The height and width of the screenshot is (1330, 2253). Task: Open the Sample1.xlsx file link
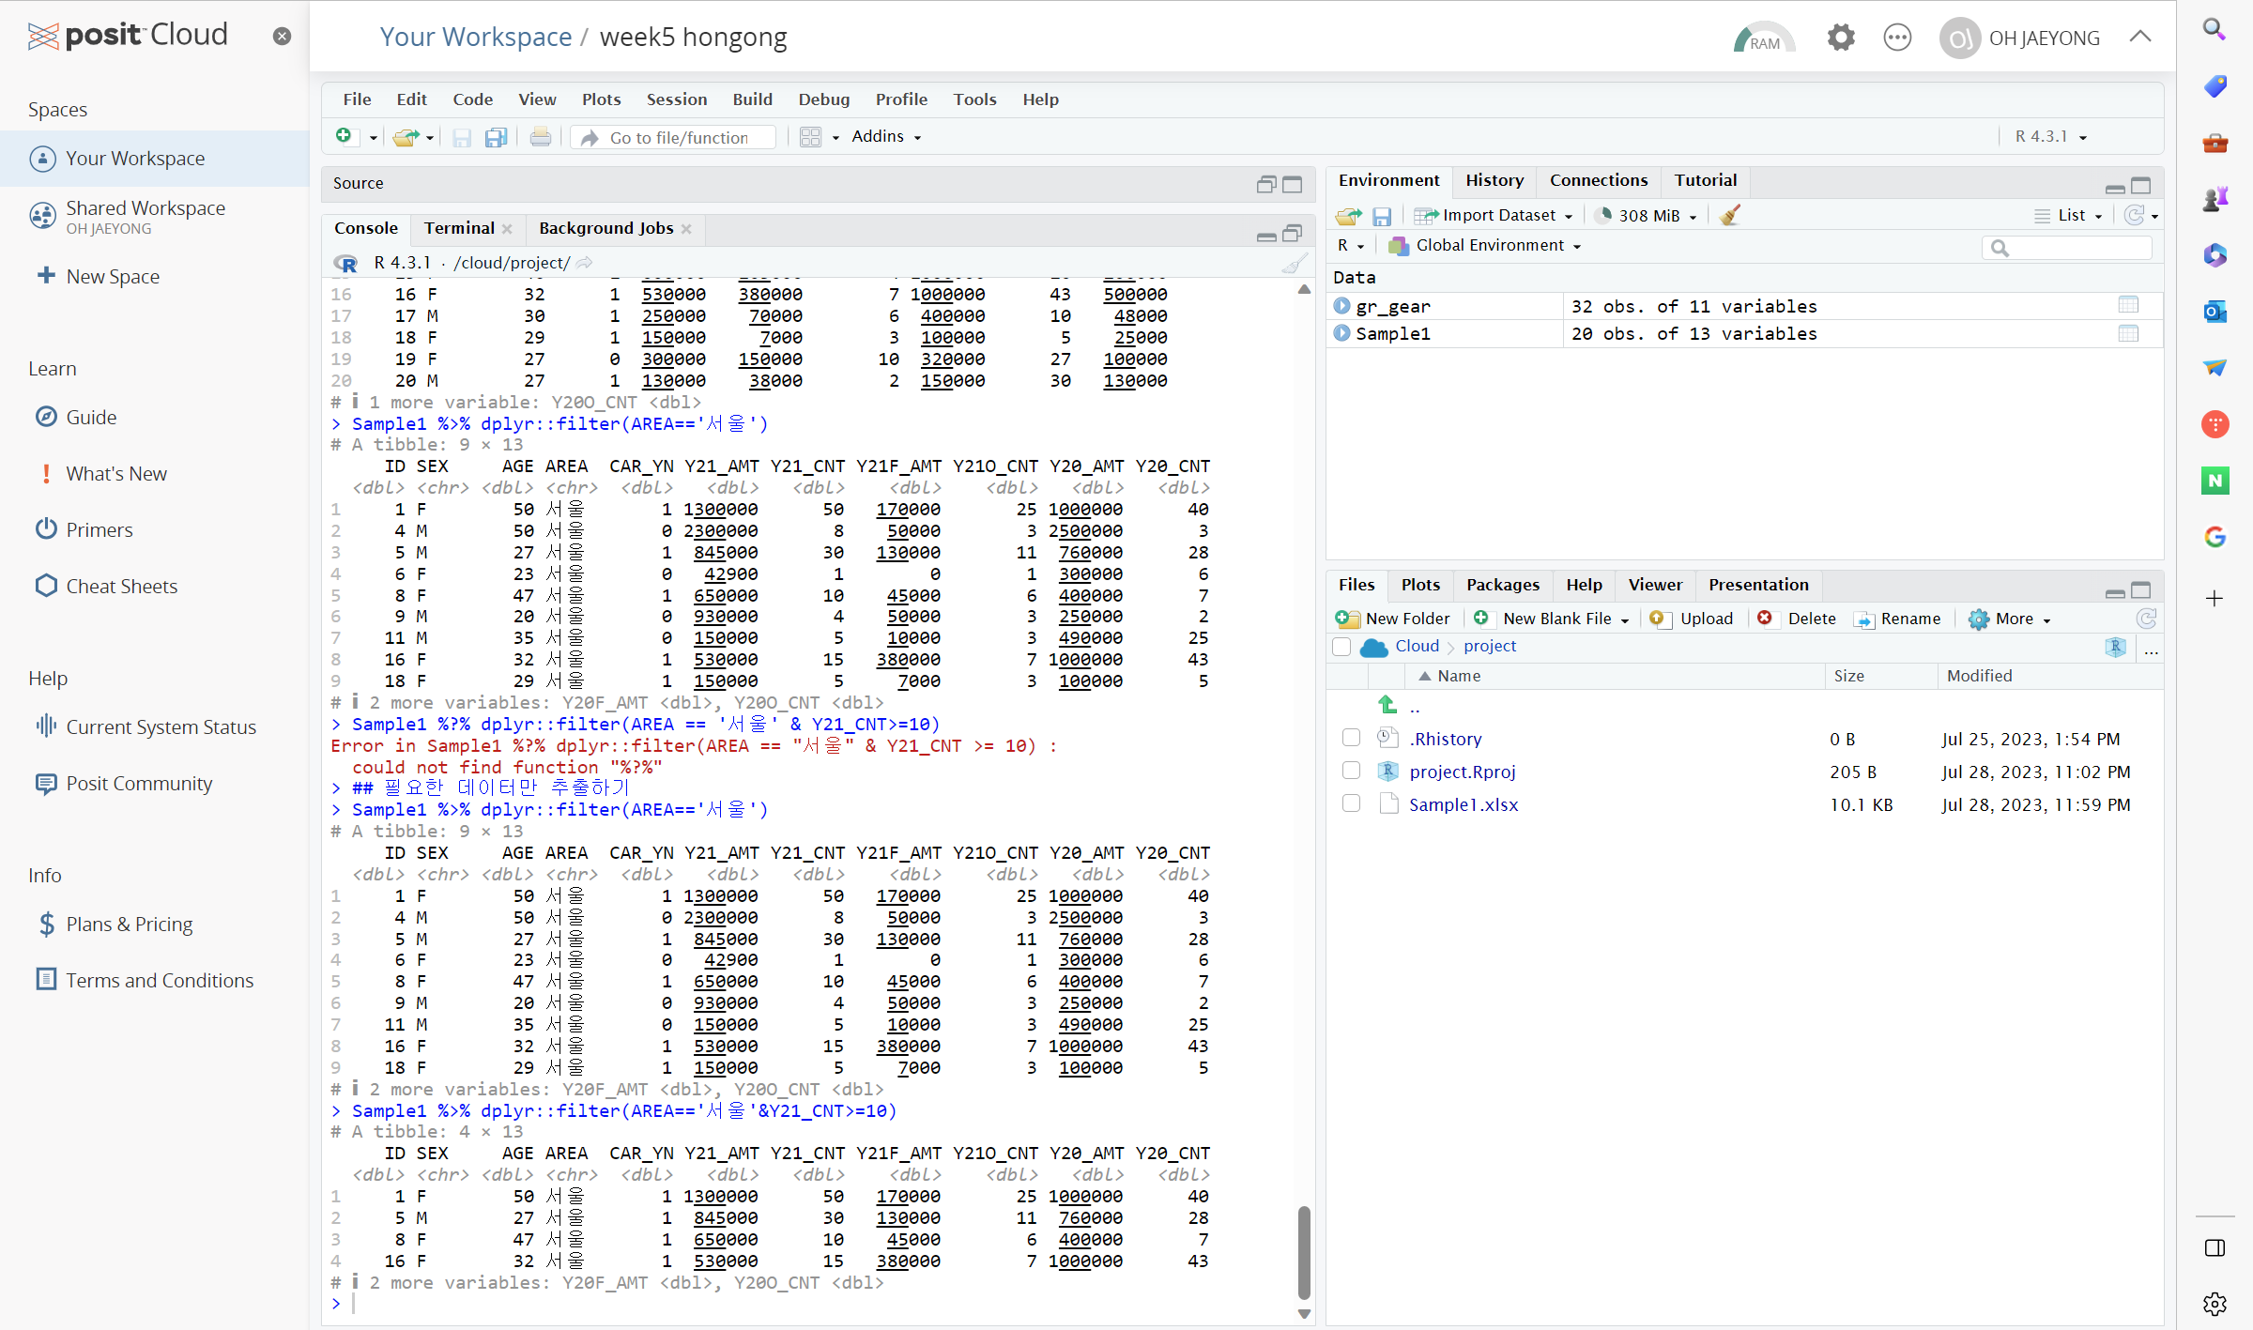point(1463,804)
